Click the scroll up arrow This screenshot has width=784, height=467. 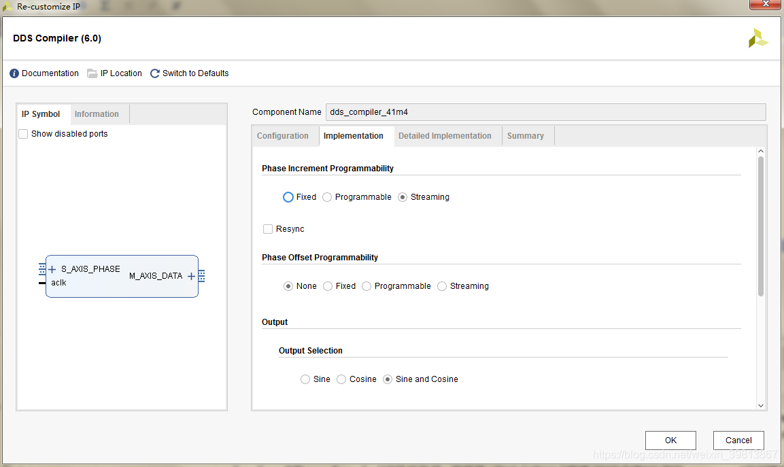[761, 151]
